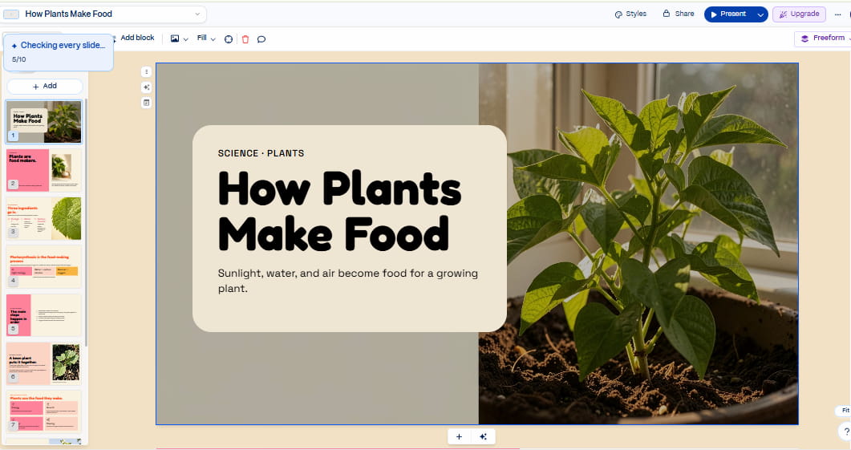This screenshot has width=851, height=450.
Task: Click the How Plants Make Food heading
Action: (340, 211)
